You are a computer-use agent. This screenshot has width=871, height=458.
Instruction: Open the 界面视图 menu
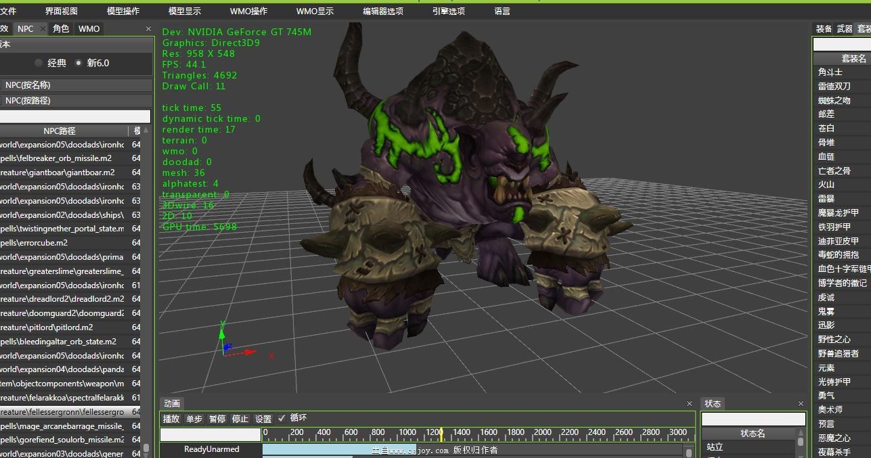(x=62, y=11)
